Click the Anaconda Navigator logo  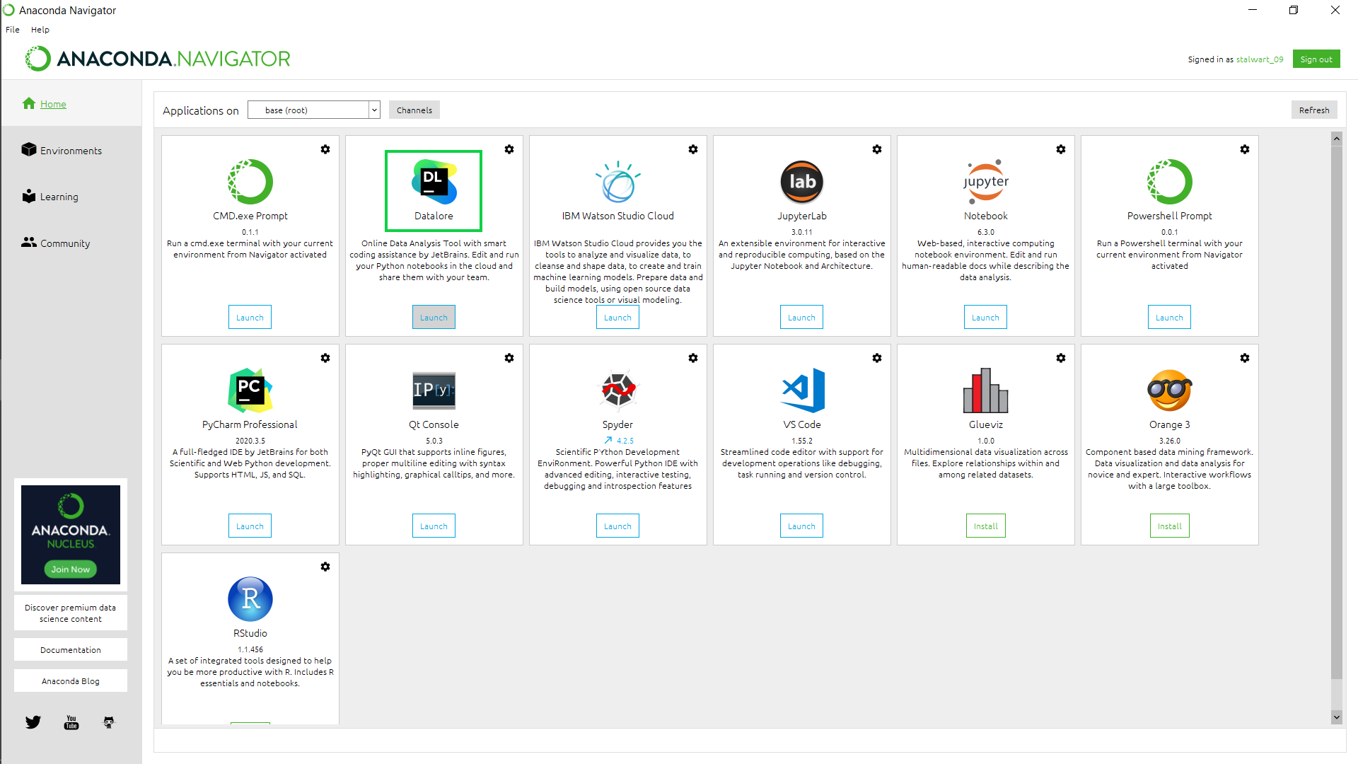click(158, 59)
